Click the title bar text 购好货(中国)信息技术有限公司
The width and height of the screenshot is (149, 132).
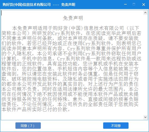[x=26, y=5]
